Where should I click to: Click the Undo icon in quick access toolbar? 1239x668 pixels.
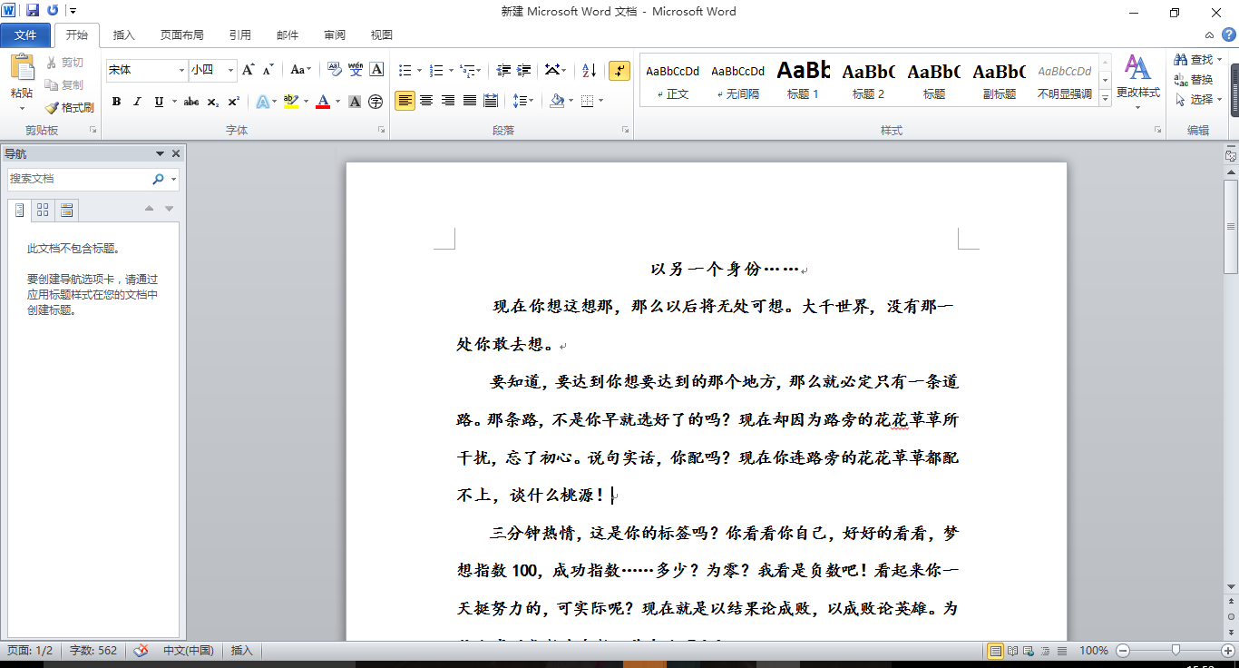(53, 11)
